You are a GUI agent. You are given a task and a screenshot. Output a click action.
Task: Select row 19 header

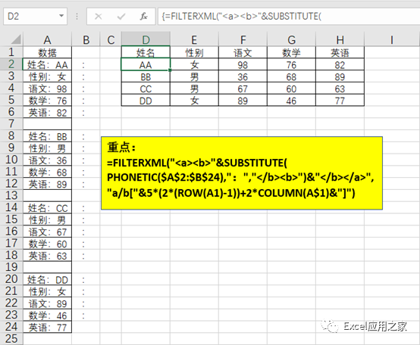pyautogui.click(x=11, y=267)
